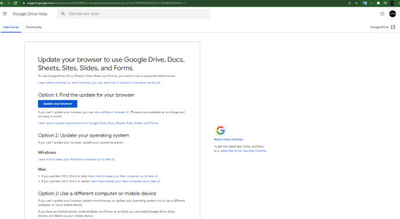Click the 'Windows' subheading
Viewport: 400px width, 219px height.
47,152
